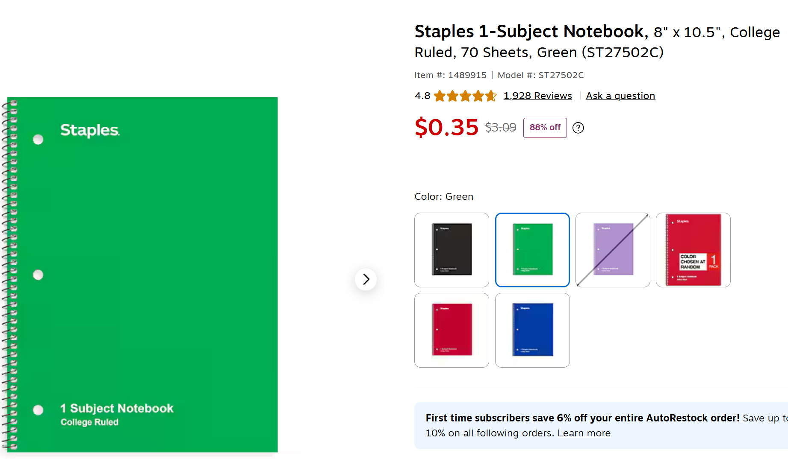Select the red notebook color swatch
This screenshot has width=788, height=459.
point(452,330)
